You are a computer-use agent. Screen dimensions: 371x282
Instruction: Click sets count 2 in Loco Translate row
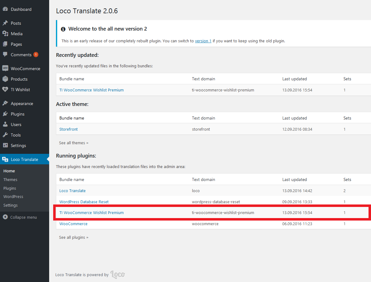pos(344,191)
